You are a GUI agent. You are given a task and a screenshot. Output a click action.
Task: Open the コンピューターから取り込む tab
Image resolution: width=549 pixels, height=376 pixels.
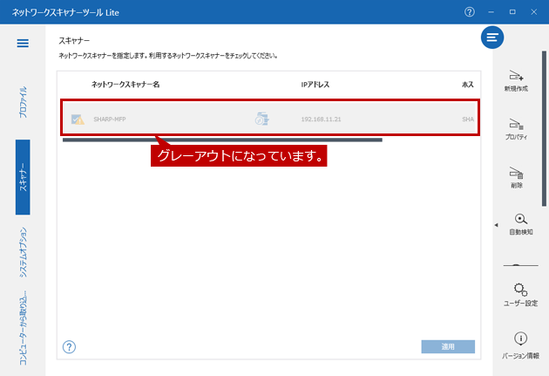point(23,328)
